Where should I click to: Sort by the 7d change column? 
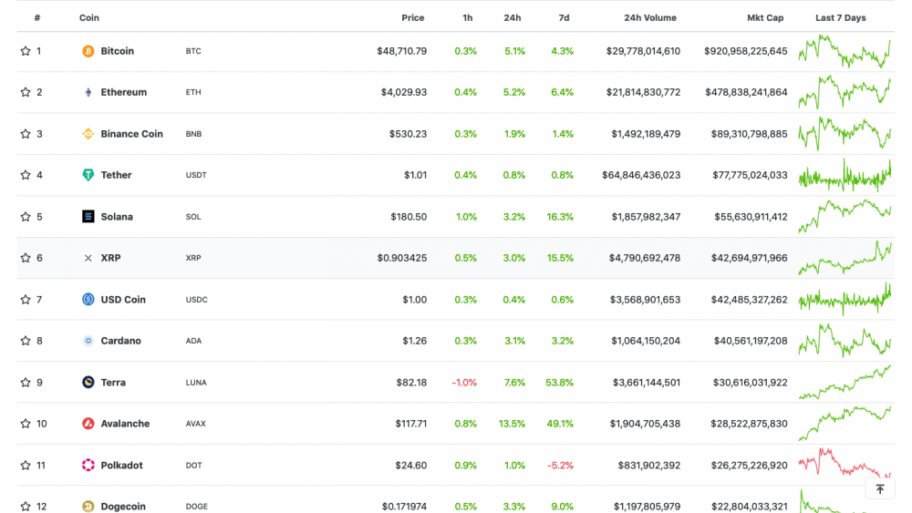(564, 17)
